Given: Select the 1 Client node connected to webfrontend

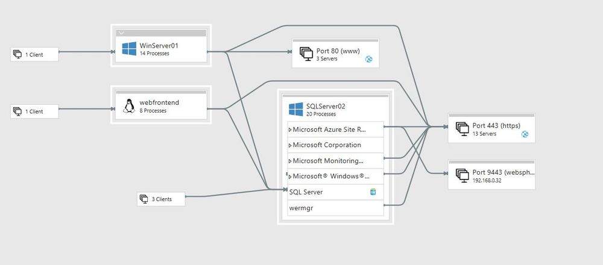Looking at the screenshot, I should tap(34, 111).
